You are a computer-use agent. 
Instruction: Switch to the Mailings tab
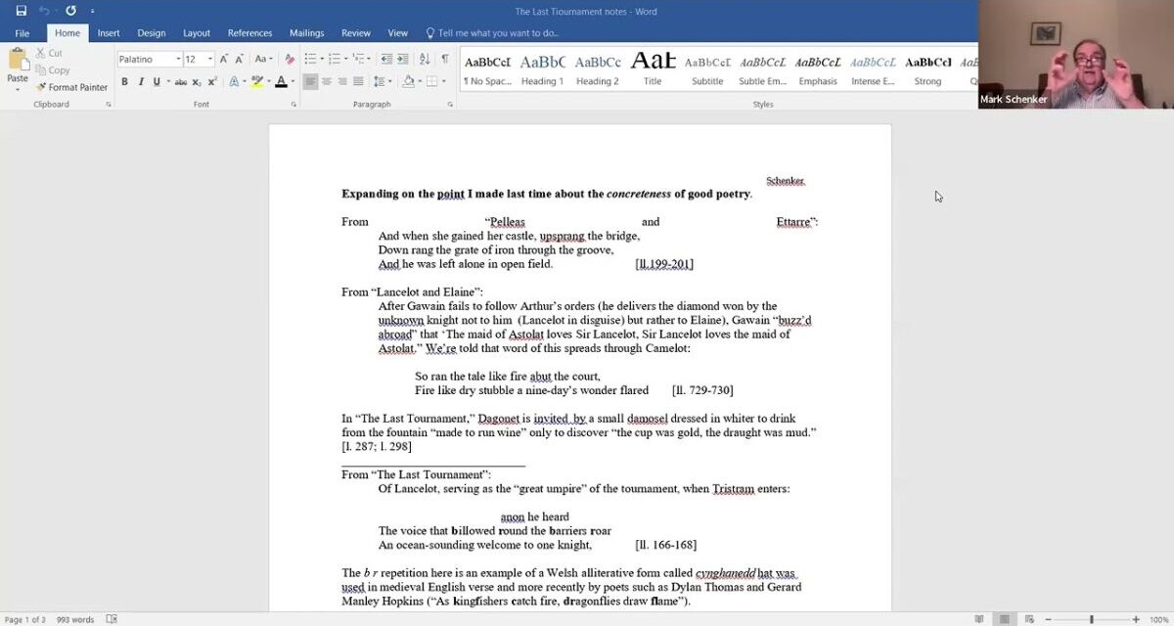coord(307,33)
